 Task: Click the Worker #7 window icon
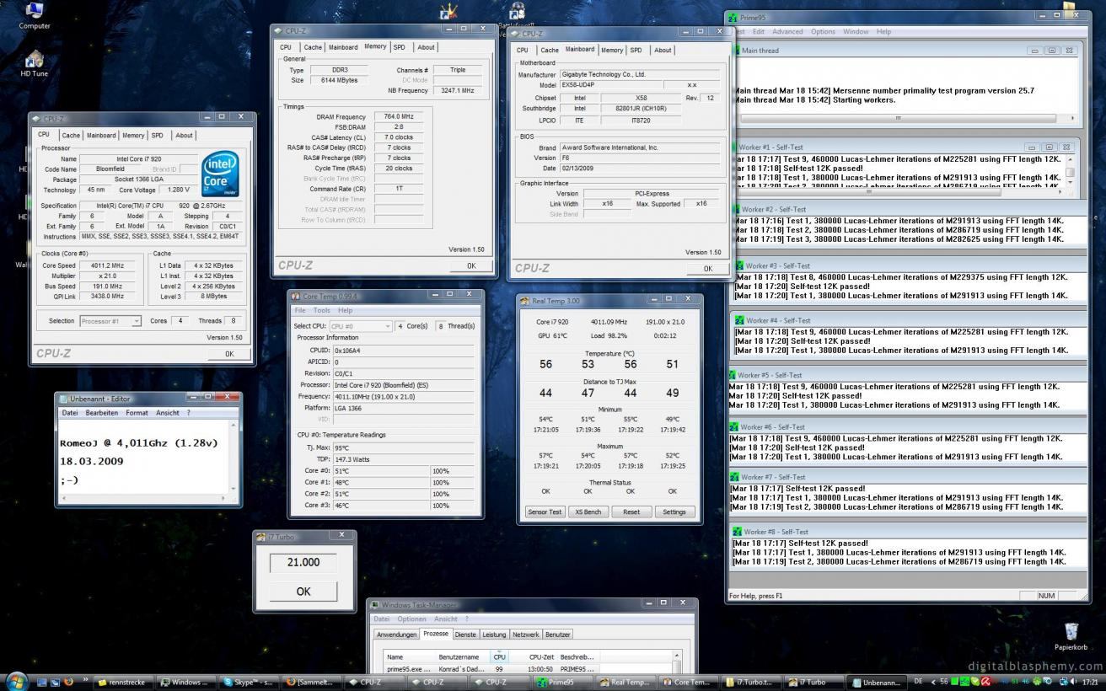tap(734, 477)
